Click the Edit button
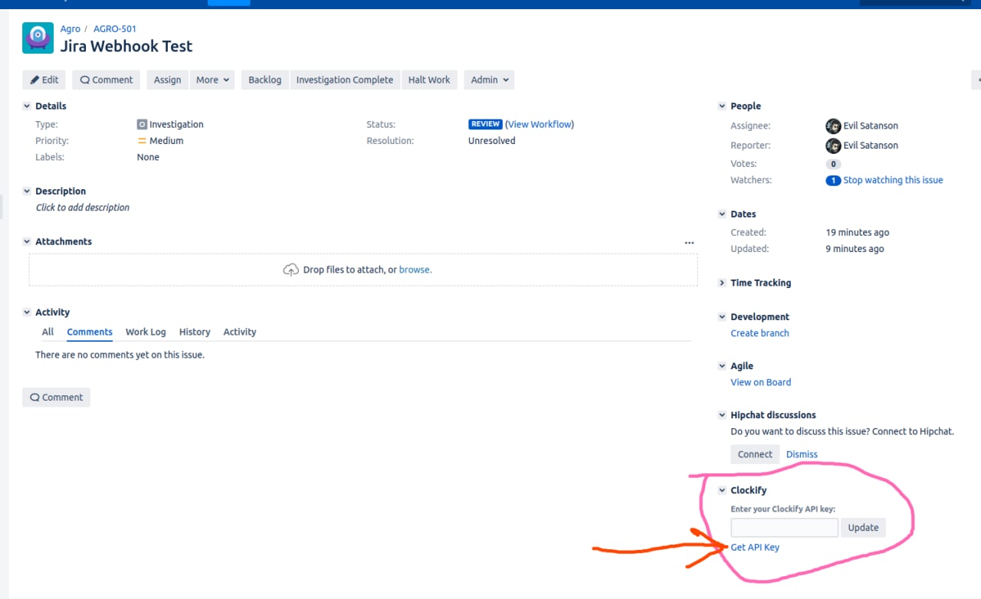 pyautogui.click(x=44, y=80)
